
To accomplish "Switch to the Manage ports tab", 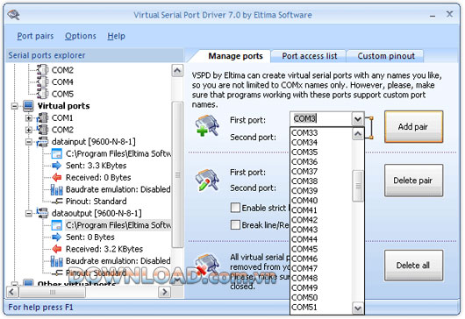I will tap(235, 56).
